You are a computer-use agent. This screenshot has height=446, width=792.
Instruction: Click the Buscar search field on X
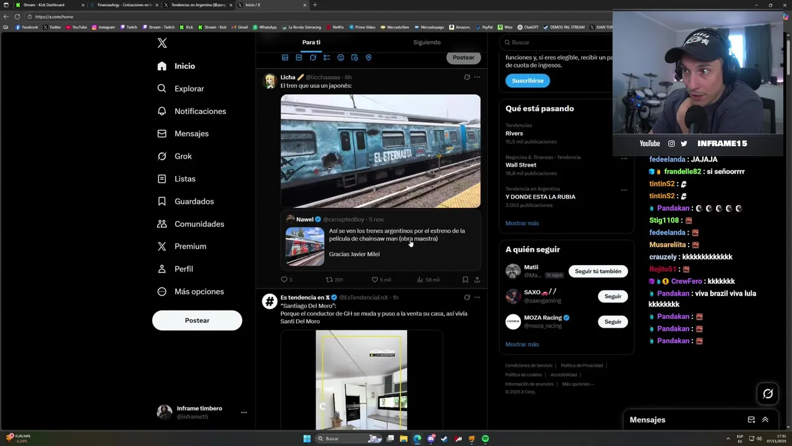[557, 43]
